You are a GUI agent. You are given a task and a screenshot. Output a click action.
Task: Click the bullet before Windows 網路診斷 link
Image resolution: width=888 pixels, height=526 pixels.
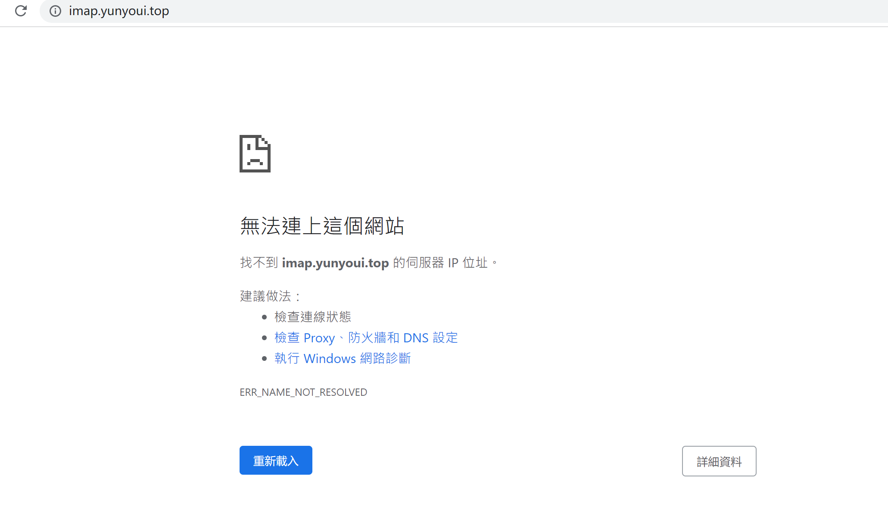(264, 359)
